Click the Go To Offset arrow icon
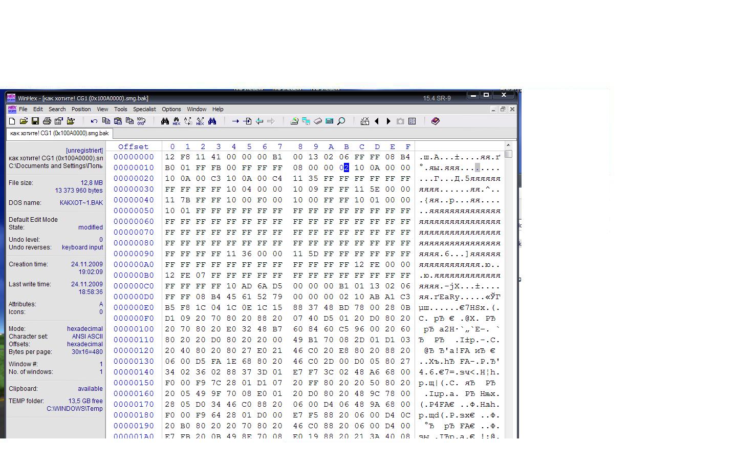This screenshot has width=737, height=461. pyautogui.click(x=235, y=121)
